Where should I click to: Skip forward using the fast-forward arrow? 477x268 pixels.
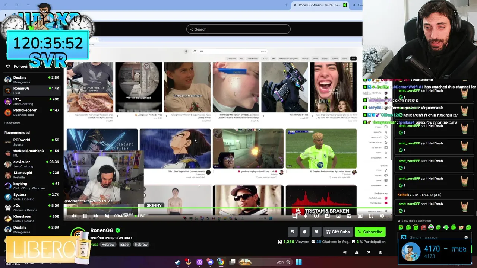96,216
